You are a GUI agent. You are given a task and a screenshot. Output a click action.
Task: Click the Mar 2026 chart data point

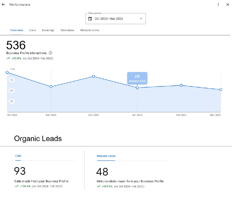(221, 89)
